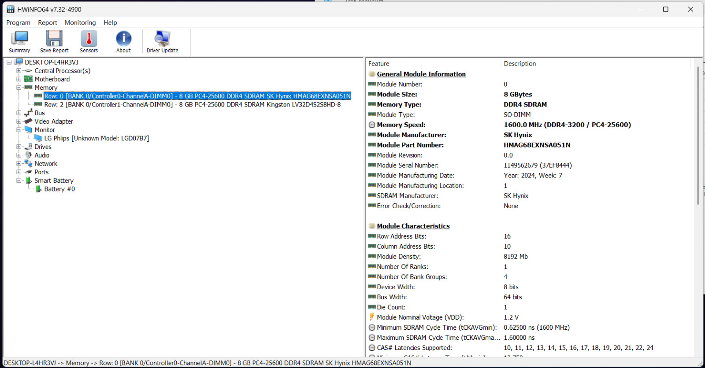The image size is (705, 368).
Task: Click the Module Part Number value HMAG68EXNSA051N
Action: pyautogui.click(x=537, y=145)
